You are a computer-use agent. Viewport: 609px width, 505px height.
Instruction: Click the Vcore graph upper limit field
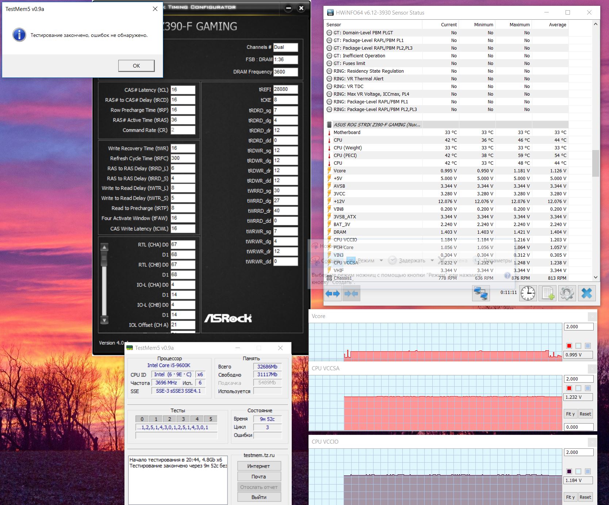[x=579, y=327]
